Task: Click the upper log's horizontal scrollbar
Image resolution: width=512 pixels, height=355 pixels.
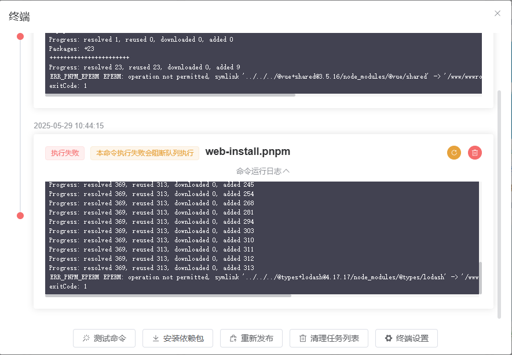Action: (170, 94)
